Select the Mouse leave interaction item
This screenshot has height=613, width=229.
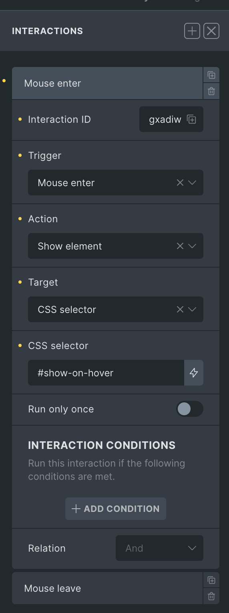tap(107, 588)
